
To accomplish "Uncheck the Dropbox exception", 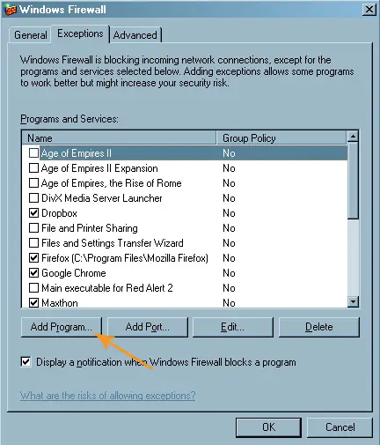I will [33, 213].
